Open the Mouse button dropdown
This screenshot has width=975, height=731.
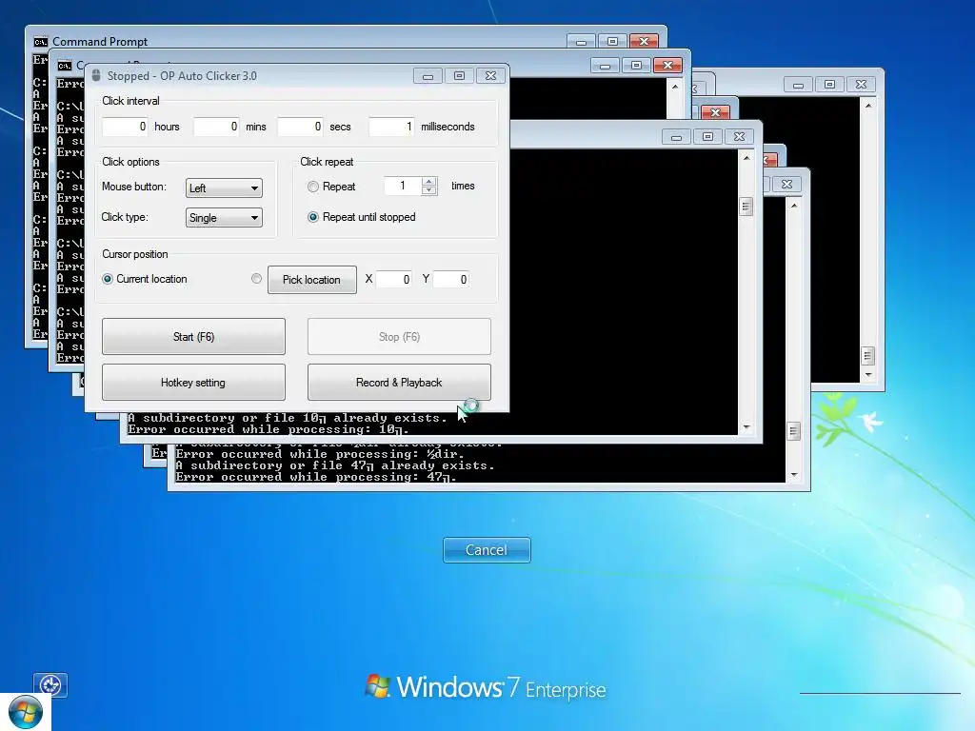(224, 188)
